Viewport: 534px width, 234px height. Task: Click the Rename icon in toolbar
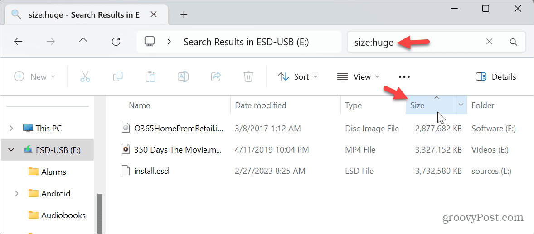pyautogui.click(x=183, y=77)
